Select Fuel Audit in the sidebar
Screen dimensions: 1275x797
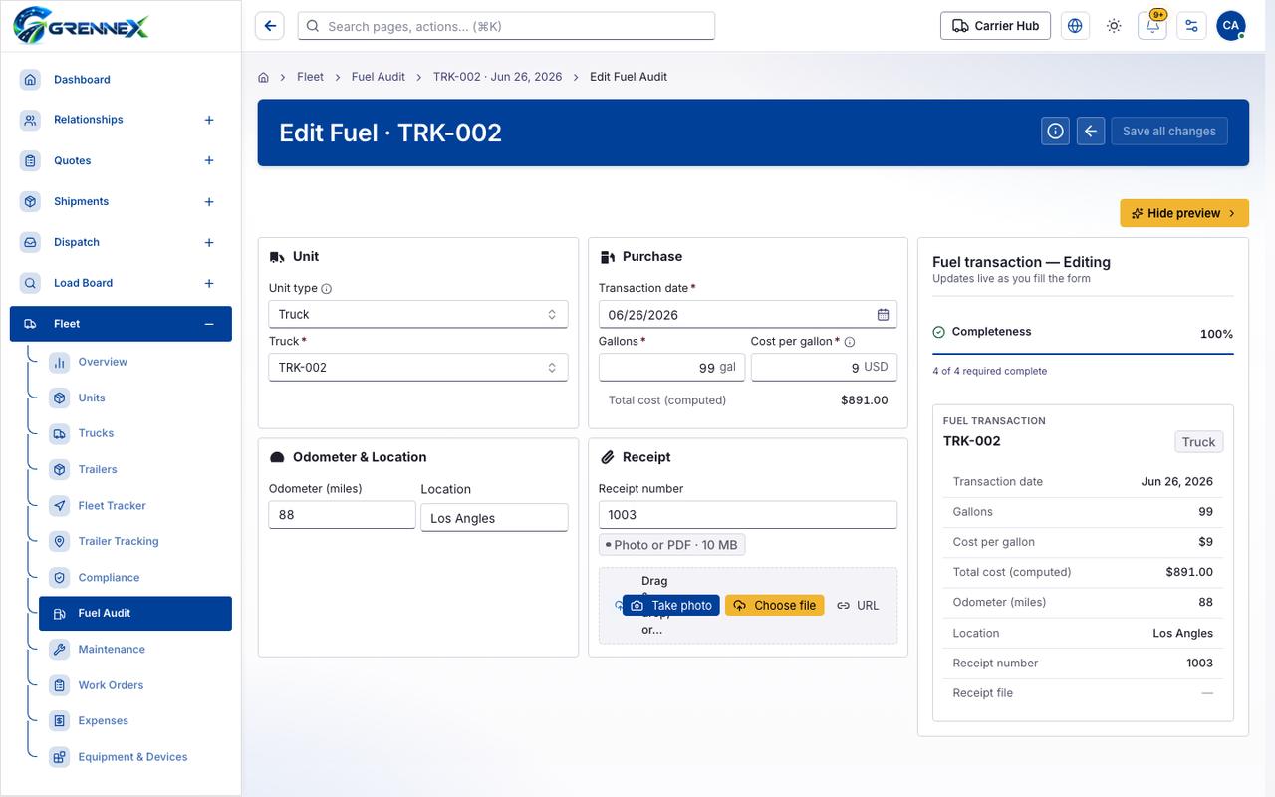tap(135, 614)
